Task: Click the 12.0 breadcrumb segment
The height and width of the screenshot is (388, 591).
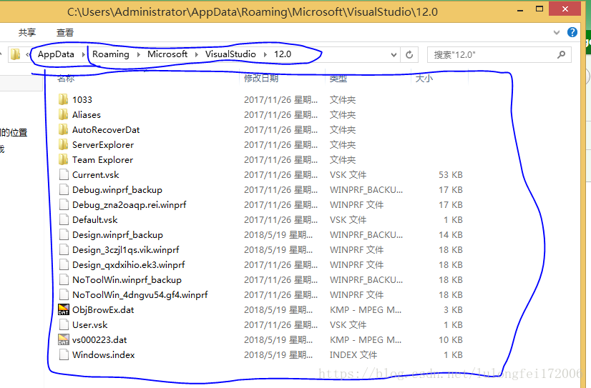Action: [x=283, y=54]
